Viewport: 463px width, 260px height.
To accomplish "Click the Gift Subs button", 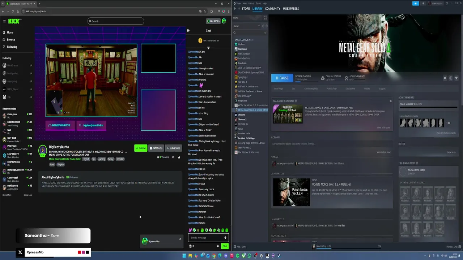I will 156,148.
